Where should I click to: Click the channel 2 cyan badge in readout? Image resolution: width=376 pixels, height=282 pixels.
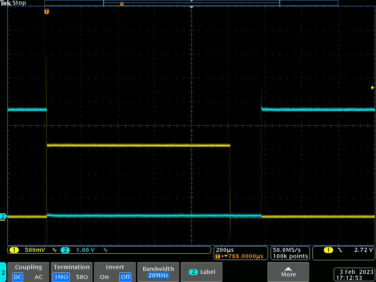pyautogui.click(x=65, y=250)
